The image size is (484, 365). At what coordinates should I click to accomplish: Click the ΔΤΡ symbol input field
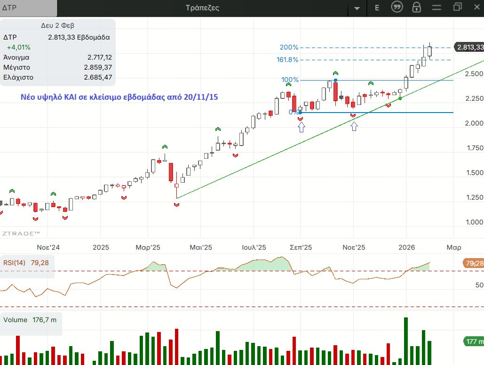(x=28, y=8)
